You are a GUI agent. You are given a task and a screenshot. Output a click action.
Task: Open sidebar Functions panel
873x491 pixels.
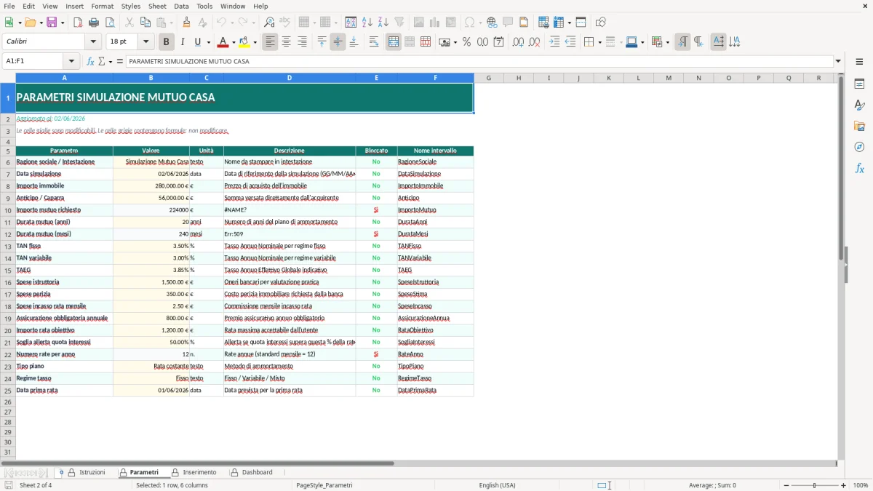point(859,168)
